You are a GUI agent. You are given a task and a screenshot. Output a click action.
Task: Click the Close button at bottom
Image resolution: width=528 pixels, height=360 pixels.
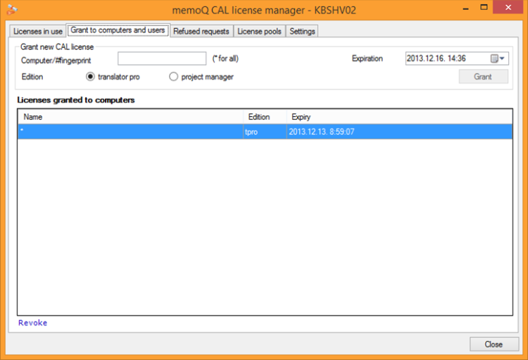494,345
